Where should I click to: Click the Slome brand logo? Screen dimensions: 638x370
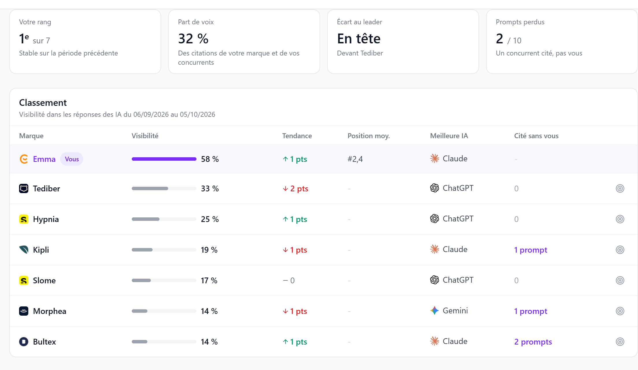24,280
